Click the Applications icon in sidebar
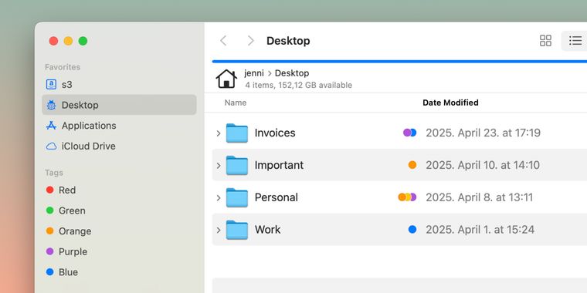This screenshot has width=587, height=293. (51, 125)
